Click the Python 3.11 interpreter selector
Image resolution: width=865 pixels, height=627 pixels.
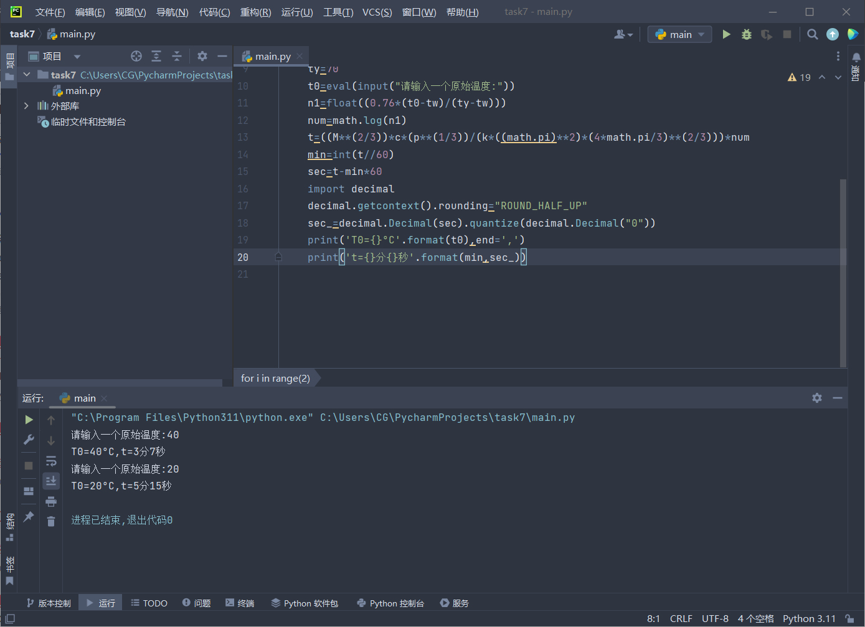pos(809,619)
